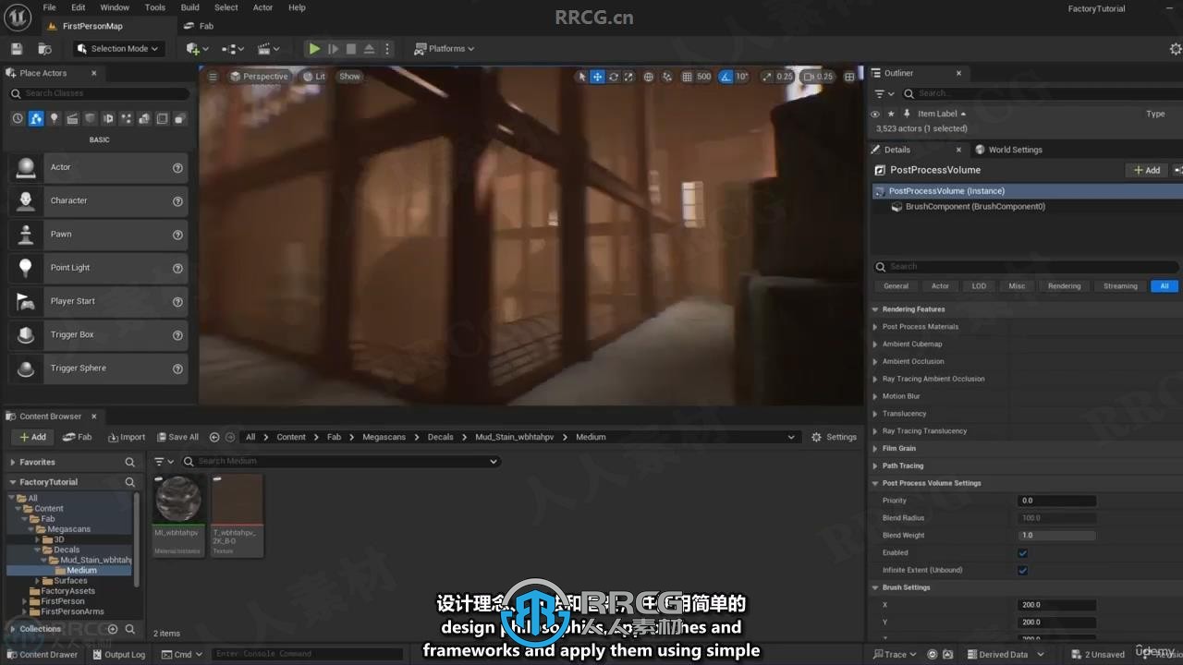Click the Search Classes field
This screenshot has height=665, width=1183.
[99, 93]
